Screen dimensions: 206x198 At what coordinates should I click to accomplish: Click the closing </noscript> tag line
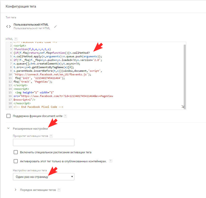pyautogui.click(x=22, y=103)
